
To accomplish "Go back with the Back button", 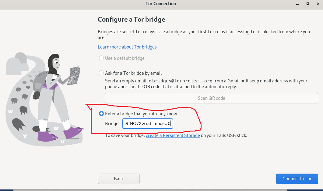I will point(118,179).
